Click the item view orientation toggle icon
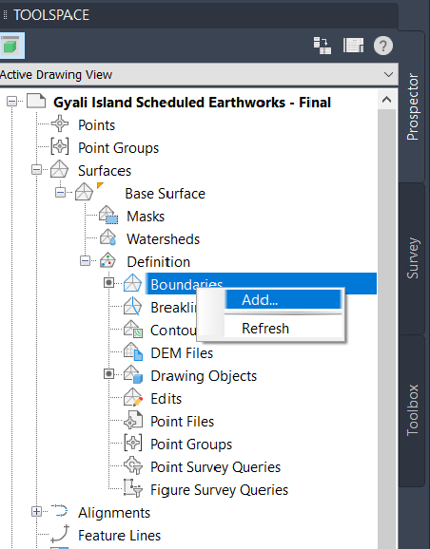The height and width of the screenshot is (549, 430). tap(322, 46)
